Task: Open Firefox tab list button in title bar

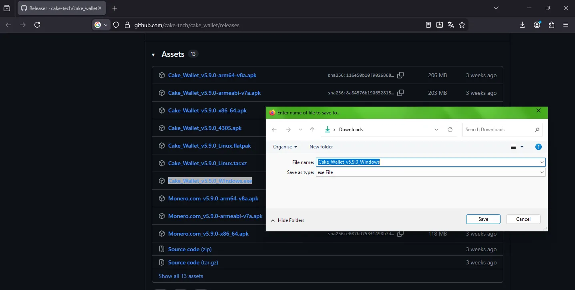Action: coord(7,8)
